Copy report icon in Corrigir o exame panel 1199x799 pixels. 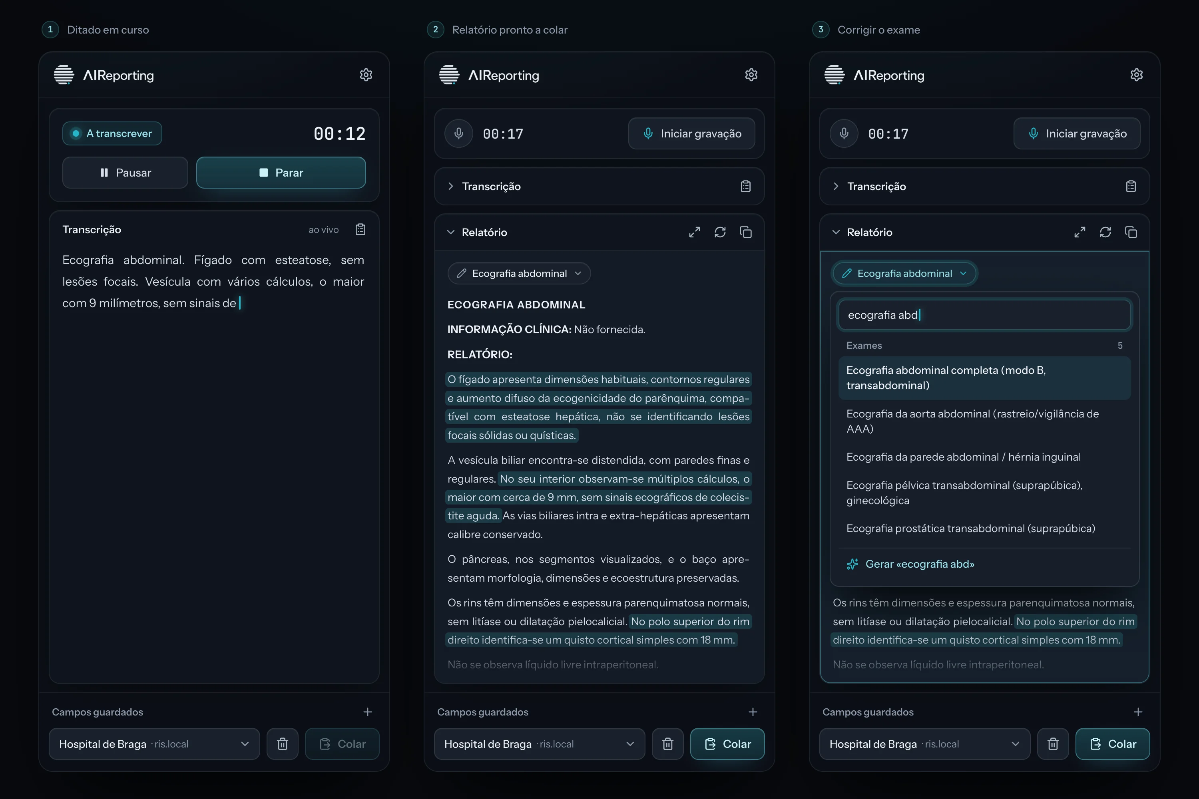coord(1131,233)
